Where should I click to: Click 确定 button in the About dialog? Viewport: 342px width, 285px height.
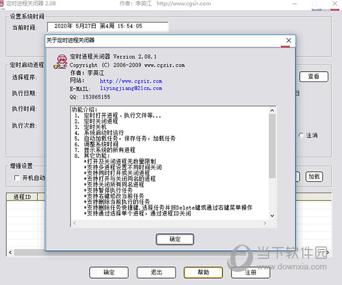coord(175,239)
